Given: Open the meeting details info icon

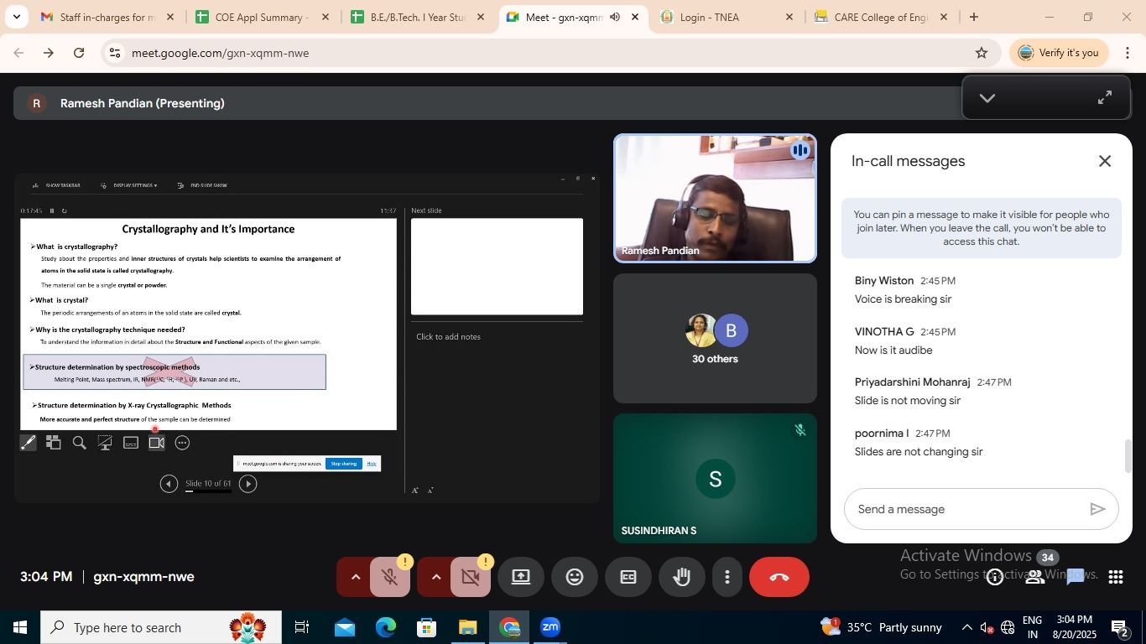Looking at the screenshot, I should 995,577.
